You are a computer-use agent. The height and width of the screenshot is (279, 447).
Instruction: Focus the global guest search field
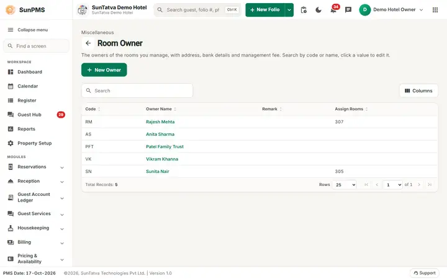click(x=197, y=10)
